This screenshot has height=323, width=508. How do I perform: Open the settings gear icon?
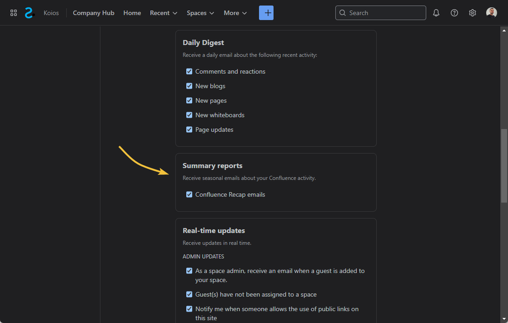click(x=472, y=13)
